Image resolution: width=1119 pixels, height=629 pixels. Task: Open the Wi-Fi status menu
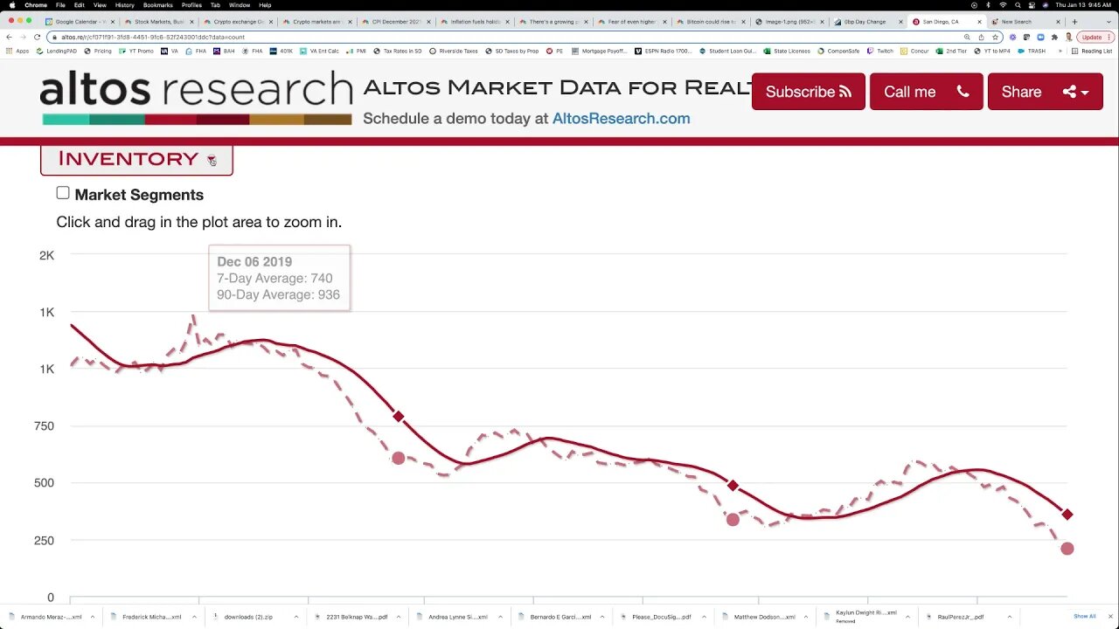pos(1003,5)
